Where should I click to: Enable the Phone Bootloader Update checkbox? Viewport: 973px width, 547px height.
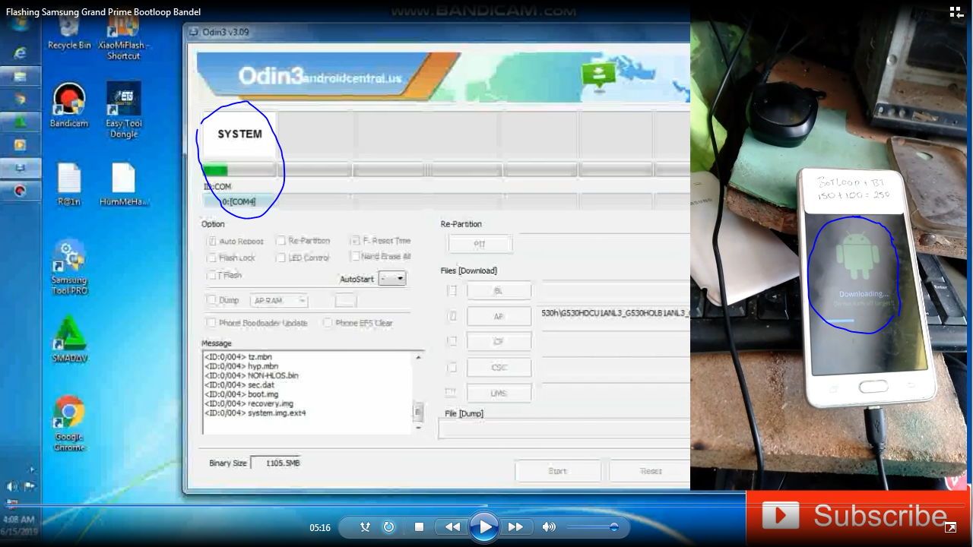coord(212,323)
